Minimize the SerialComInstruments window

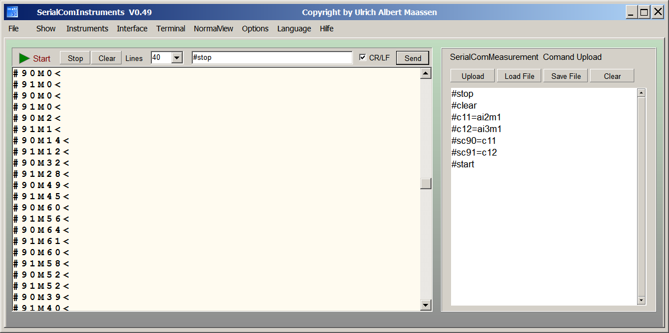(x=631, y=12)
